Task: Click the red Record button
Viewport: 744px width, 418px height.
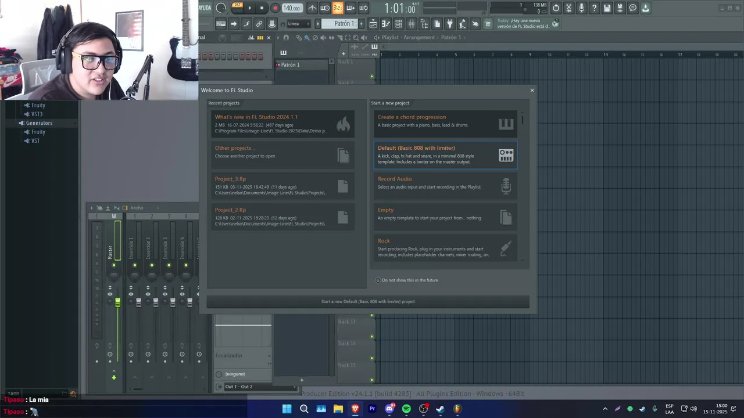Action: point(275,8)
